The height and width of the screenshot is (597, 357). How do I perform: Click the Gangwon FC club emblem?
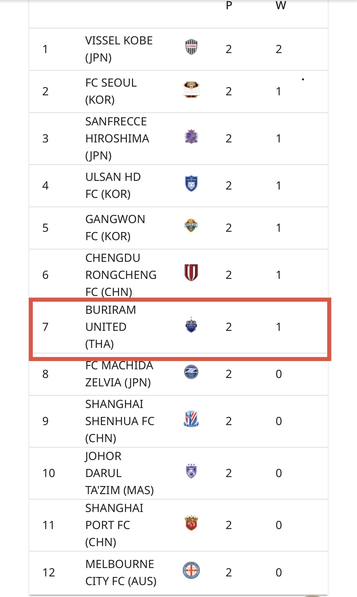[x=191, y=226]
